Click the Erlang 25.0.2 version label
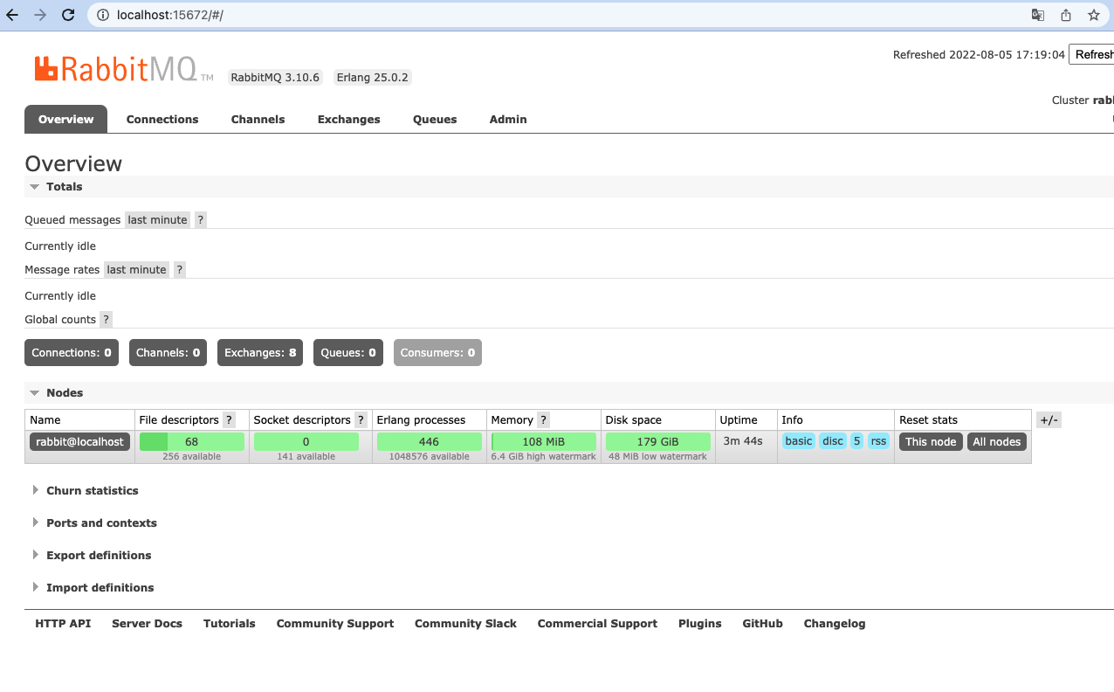This screenshot has width=1114, height=692. pos(373,78)
